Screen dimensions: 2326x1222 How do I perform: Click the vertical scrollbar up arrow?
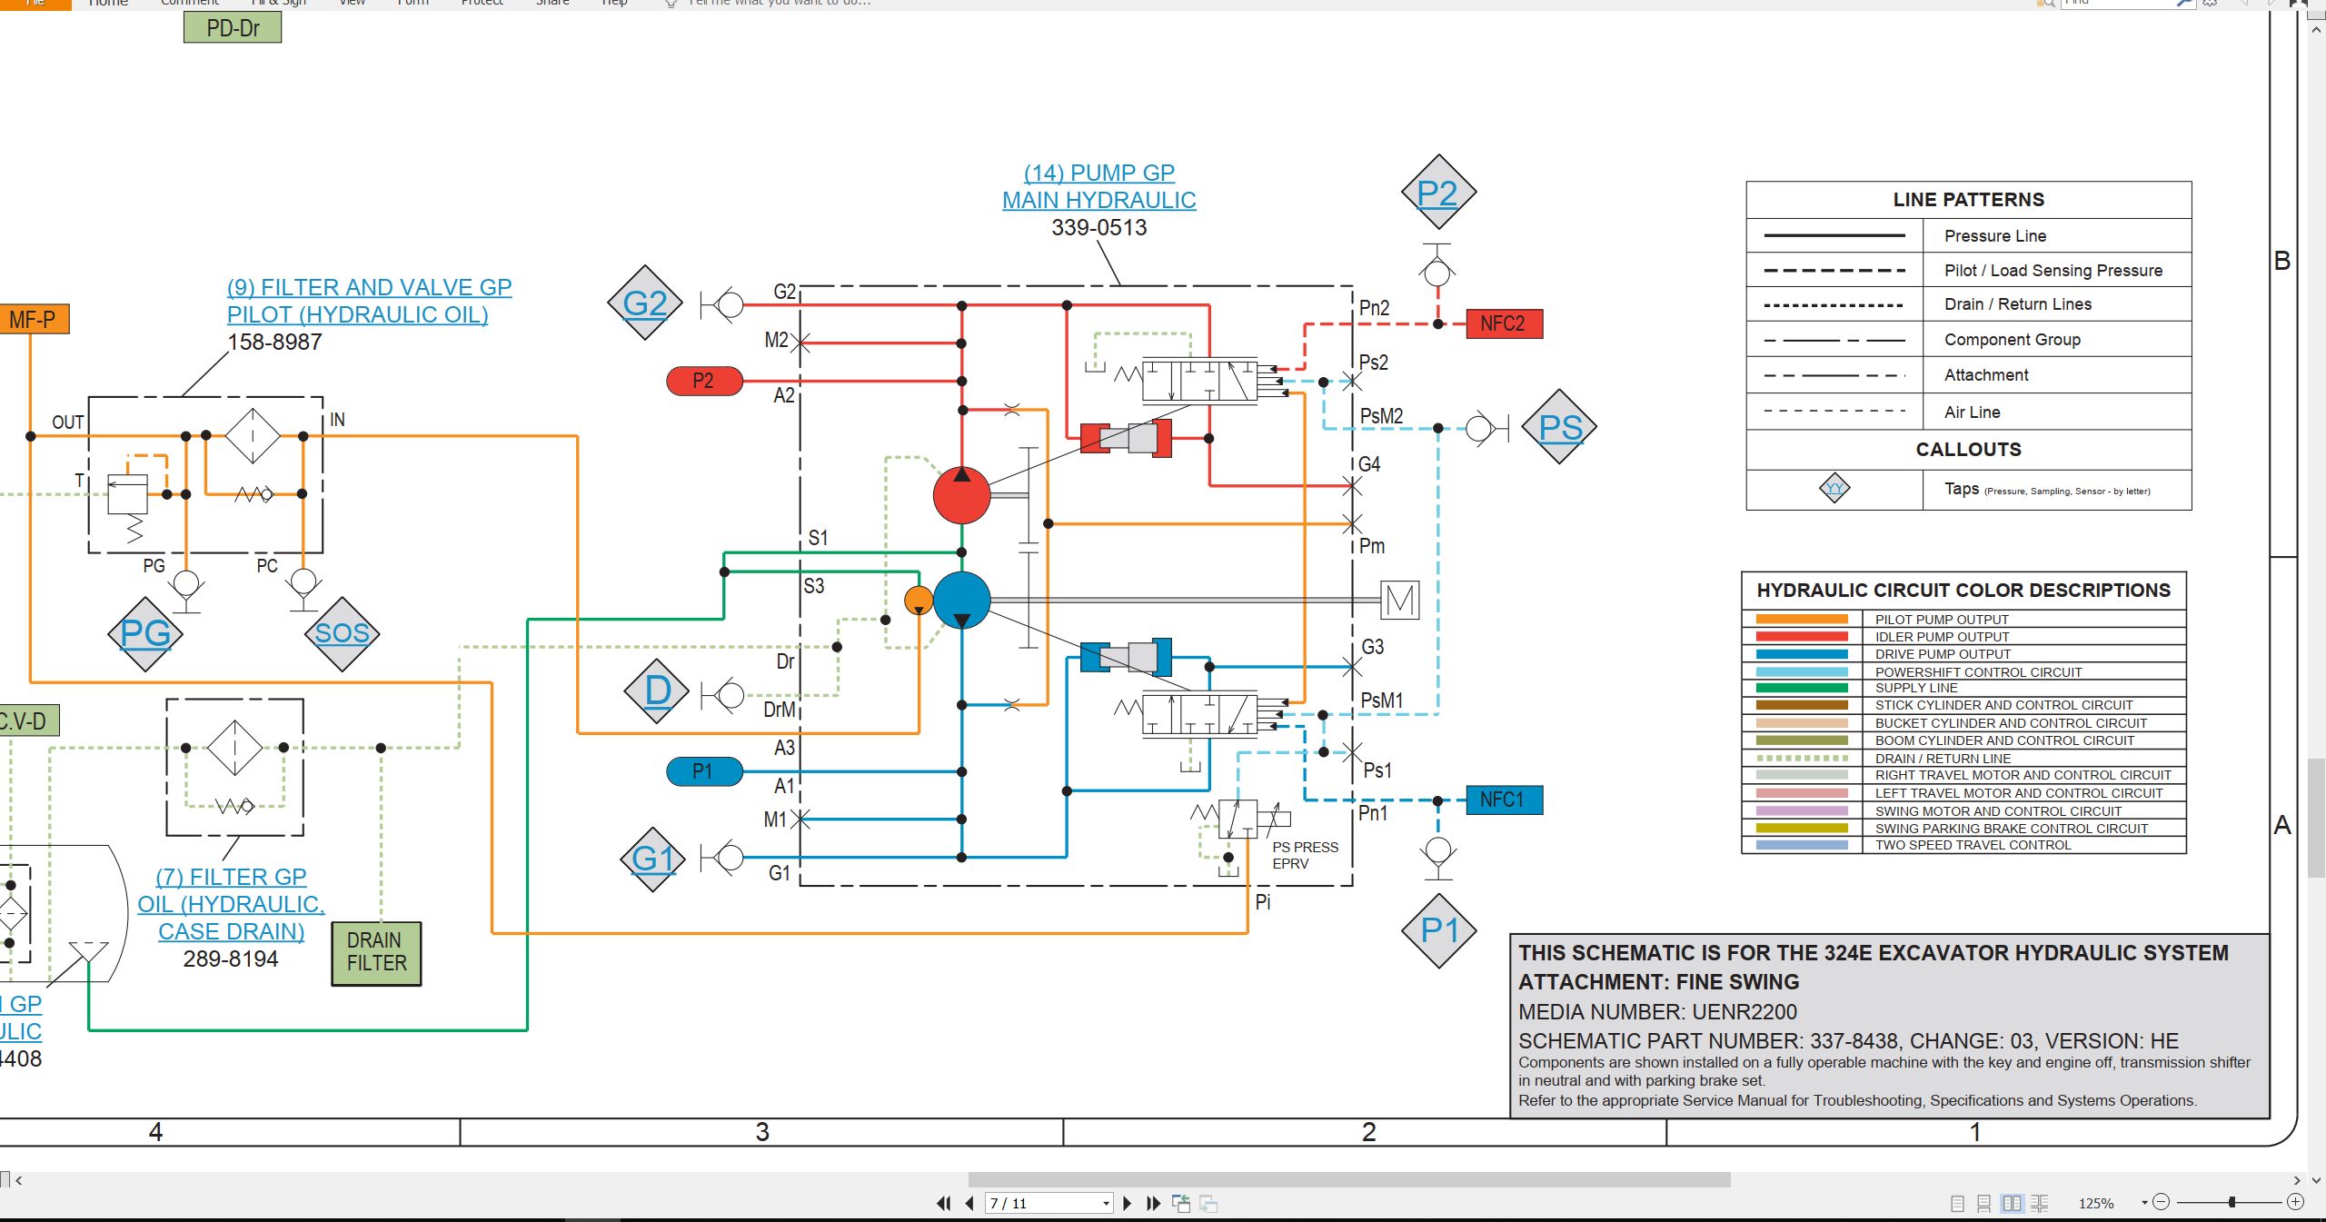click(x=2316, y=29)
